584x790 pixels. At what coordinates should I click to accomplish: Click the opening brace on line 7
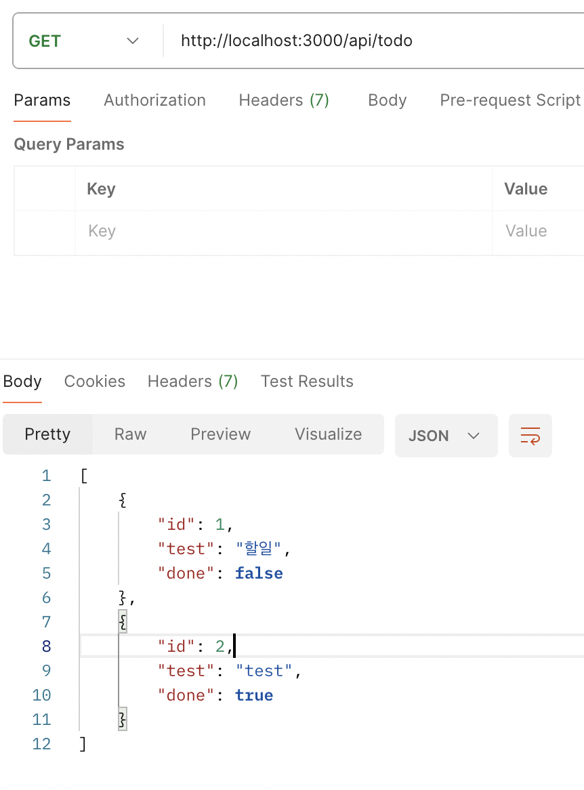click(x=123, y=622)
